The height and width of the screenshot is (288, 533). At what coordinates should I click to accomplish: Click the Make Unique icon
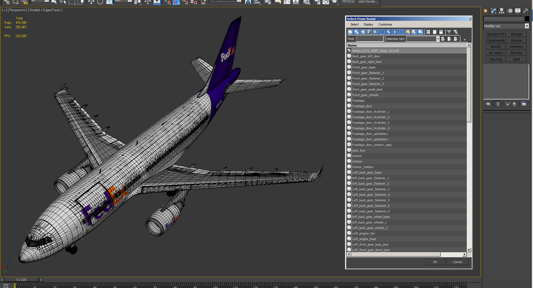507,104
